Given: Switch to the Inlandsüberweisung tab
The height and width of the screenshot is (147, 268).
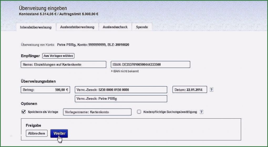Looking at the screenshot, I should click(x=36, y=27).
